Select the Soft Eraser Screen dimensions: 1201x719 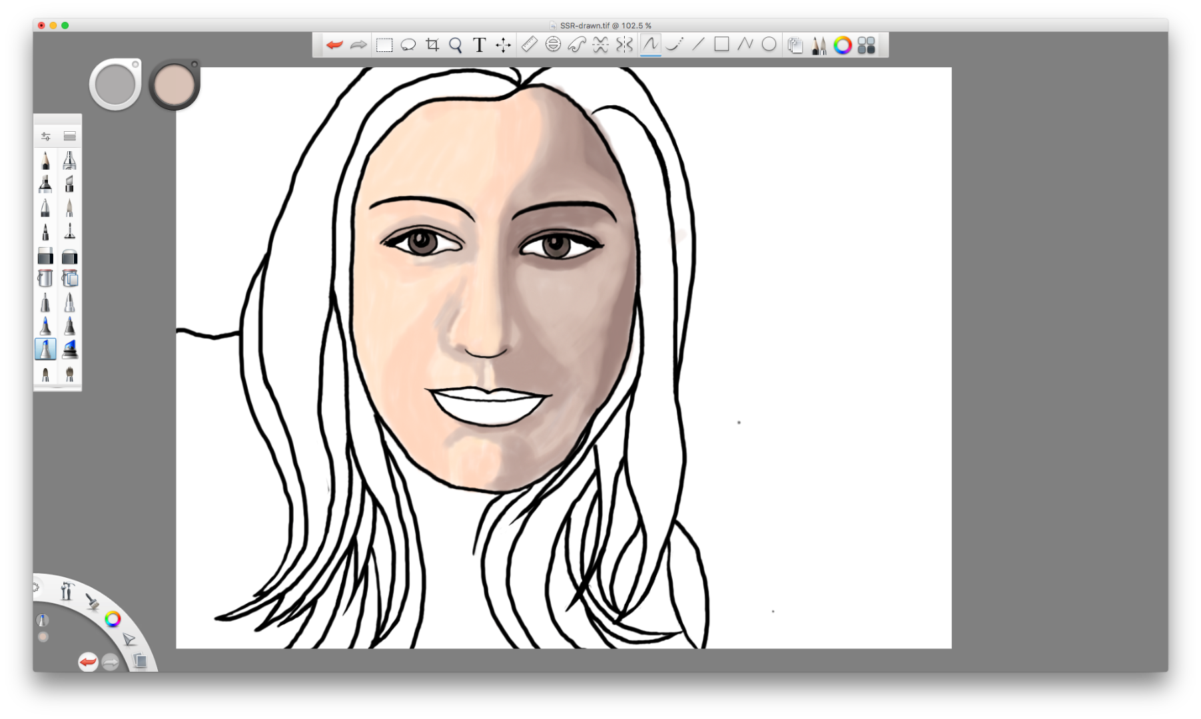point(69,256)
